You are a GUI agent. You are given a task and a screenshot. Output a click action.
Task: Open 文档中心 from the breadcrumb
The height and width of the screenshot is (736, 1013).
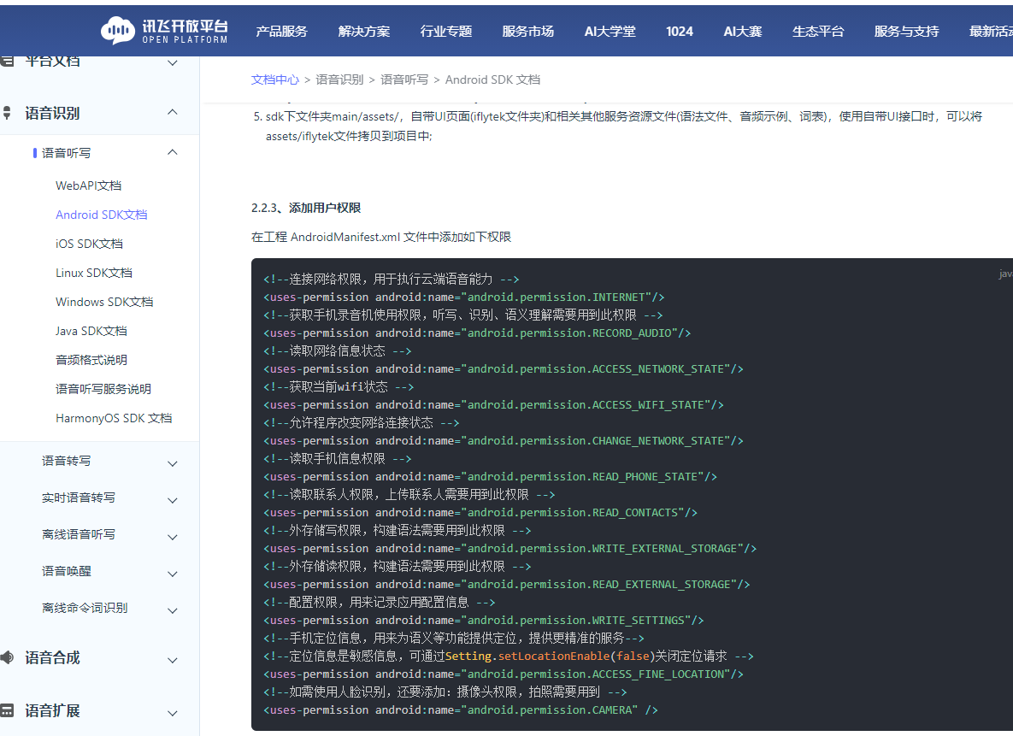pos(274,79)
